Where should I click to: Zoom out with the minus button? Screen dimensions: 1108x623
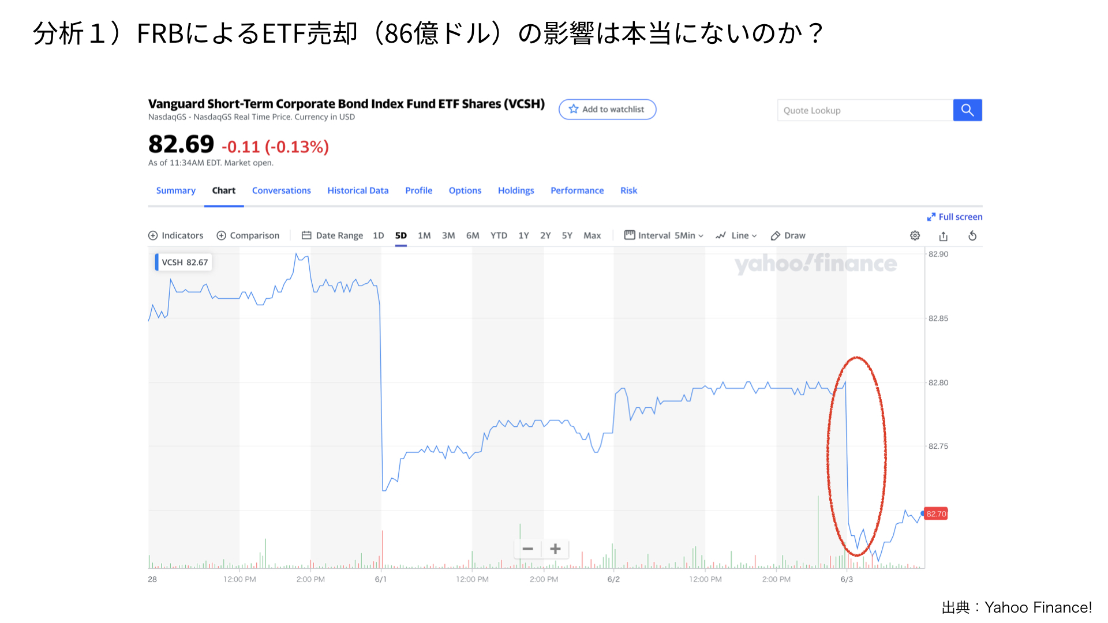[527, 549]
